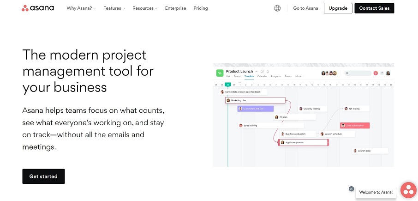This screenshot has width=418, height=201.
Task: Switch to the Forms tab
Action: [x=288, y=76]
